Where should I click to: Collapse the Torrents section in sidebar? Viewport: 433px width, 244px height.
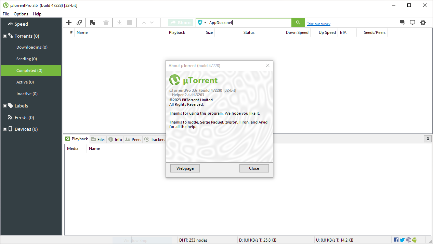pos(5,36)
